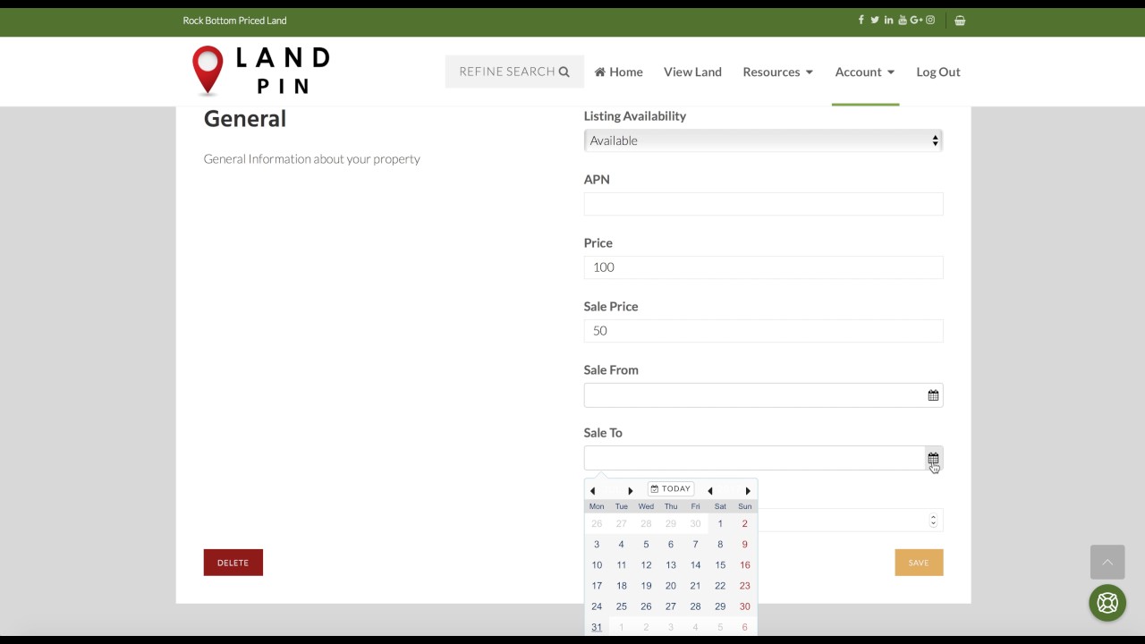Open the LinkedIn social link

click(x=888, y=20)
